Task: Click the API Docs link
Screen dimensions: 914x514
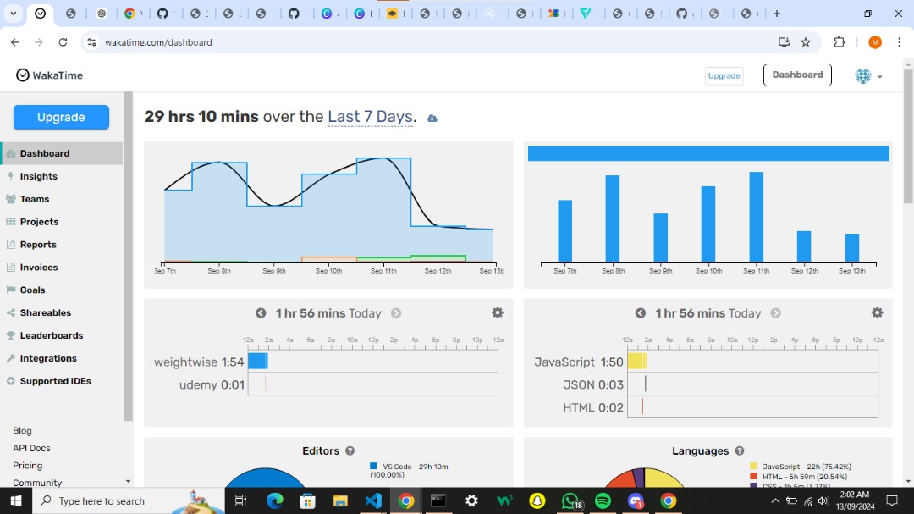Action: click(x=31, y=448)
